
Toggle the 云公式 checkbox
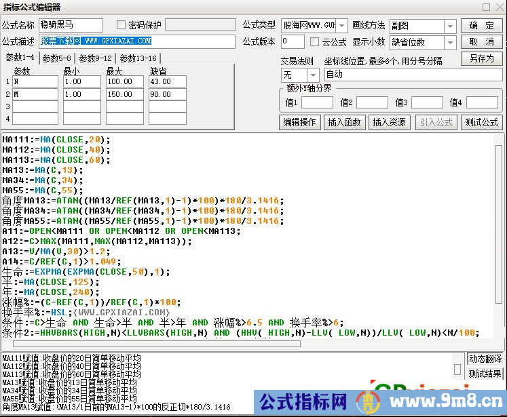coord(314,41)
